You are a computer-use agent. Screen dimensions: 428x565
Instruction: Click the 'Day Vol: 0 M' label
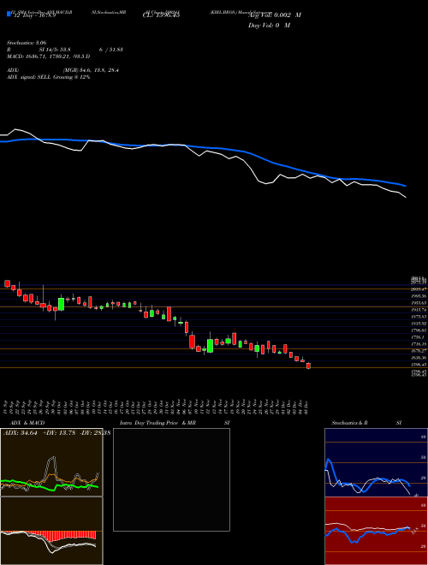(x=269, y=26)
